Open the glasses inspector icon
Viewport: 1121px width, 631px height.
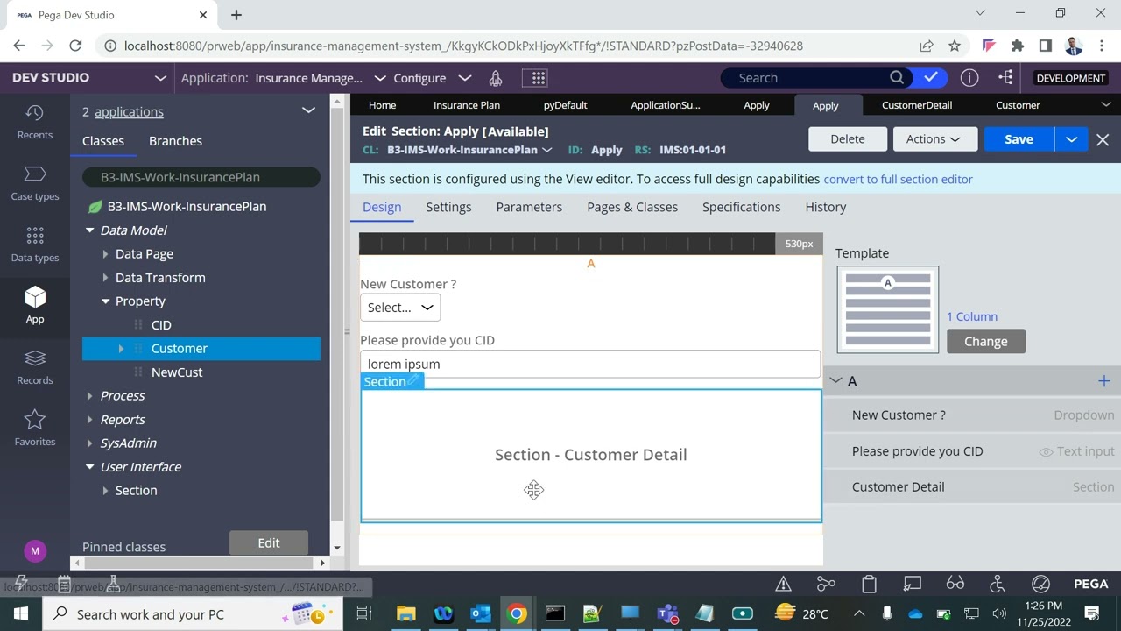(955, 584)
